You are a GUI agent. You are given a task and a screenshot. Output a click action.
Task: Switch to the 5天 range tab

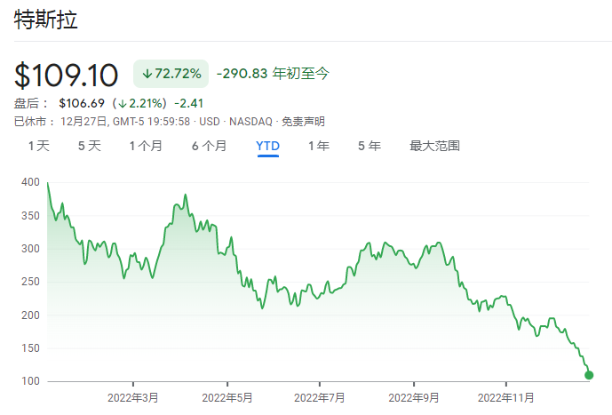[x=90, y=146]
